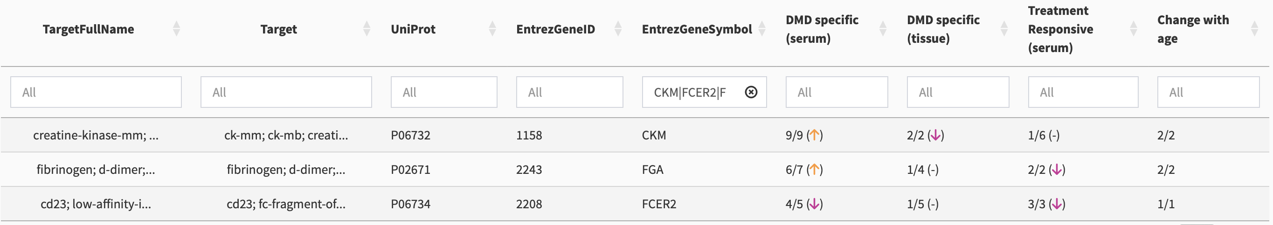
Task: Focus the DMD specific (serum) filter
Action: point(837,92)
